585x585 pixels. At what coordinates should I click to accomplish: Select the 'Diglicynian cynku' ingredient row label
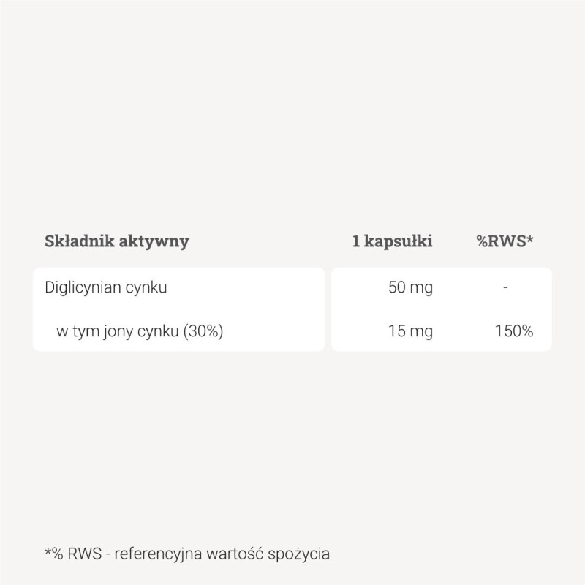[106, 287]
